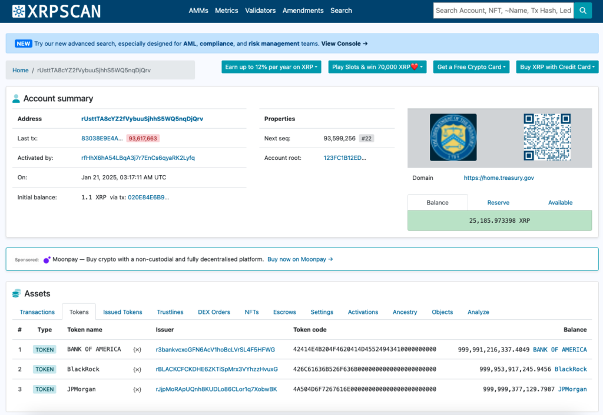The height and width of the screenshot is (415, 603).
Task: Click the Token code column header
Action: click(310, 330)
